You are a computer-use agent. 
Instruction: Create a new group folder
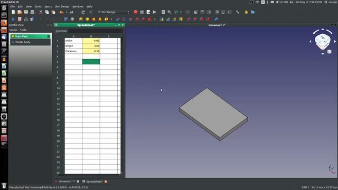pos(252,12)
